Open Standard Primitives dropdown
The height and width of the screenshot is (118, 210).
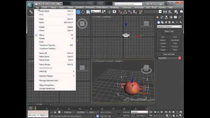tap(169, 27)
